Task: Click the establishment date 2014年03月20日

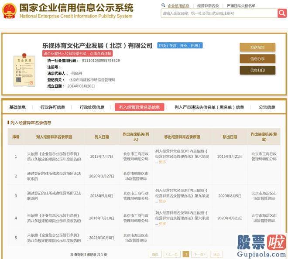Action: (81, 86)
